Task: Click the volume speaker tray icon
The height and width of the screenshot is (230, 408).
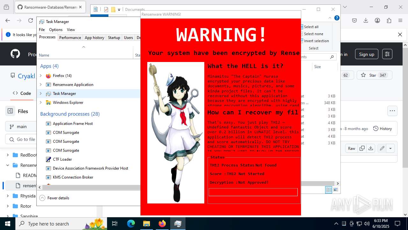Action: 367,224
